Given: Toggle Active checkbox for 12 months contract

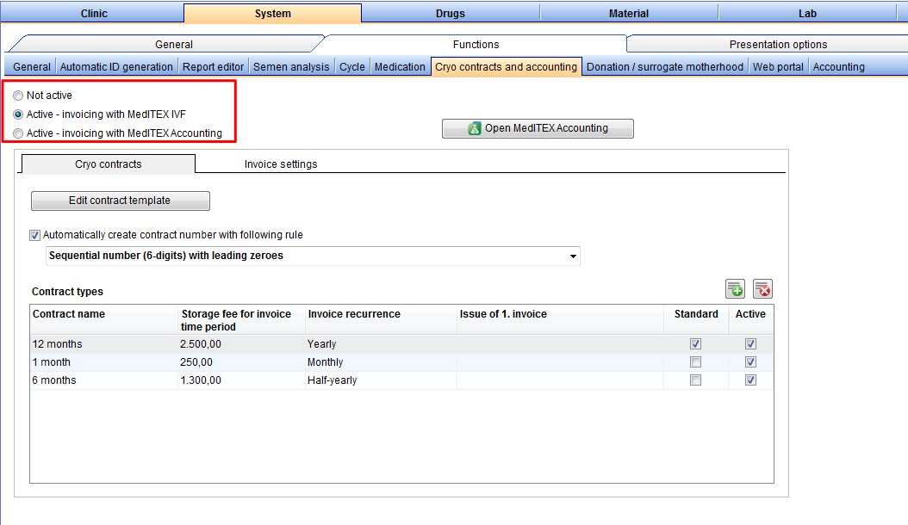Looking at the screenshot, I should click(750, 343).
